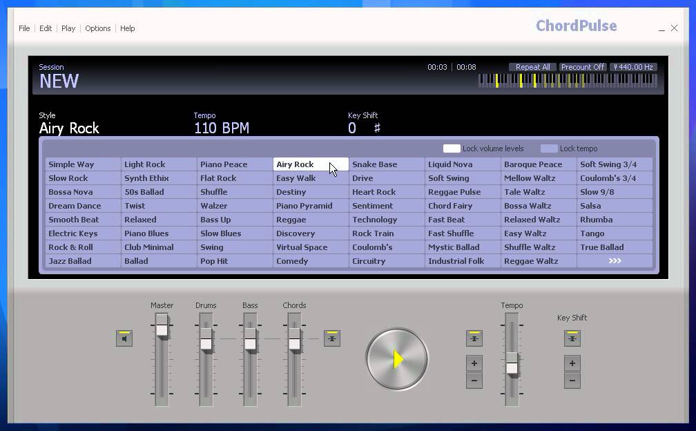Raise key shift with the plus button
This screenshot has width=696, height=431.
(572, 363)
